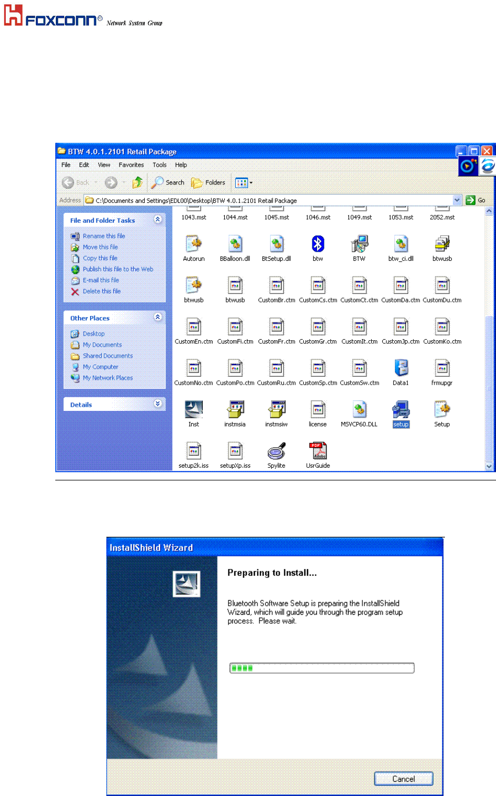Click Copy this file link
The height and width of the screenshot is (796, 496).
coord(100,258)
